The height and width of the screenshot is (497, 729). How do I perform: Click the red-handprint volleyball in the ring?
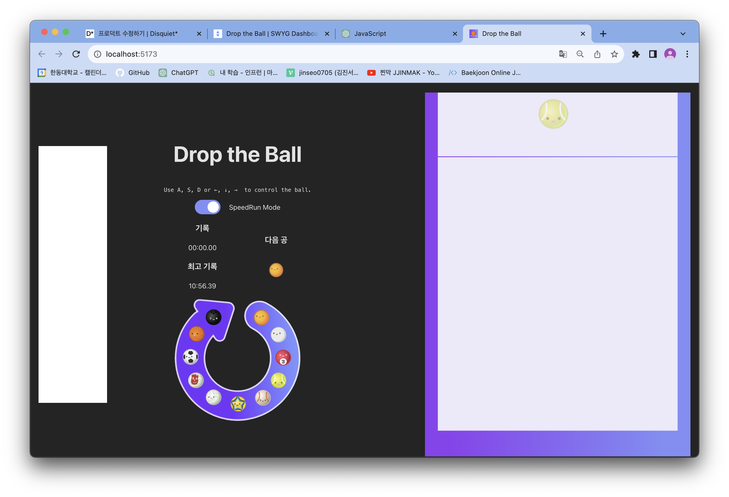(196, 380)
